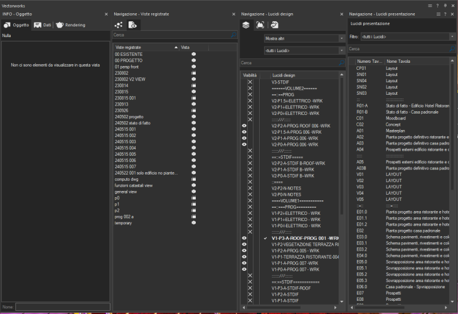The height and width of the screenshot is (314, 458).
Task: Click the search icon in Lucidi design panel
Action: [x=341, y=63]
